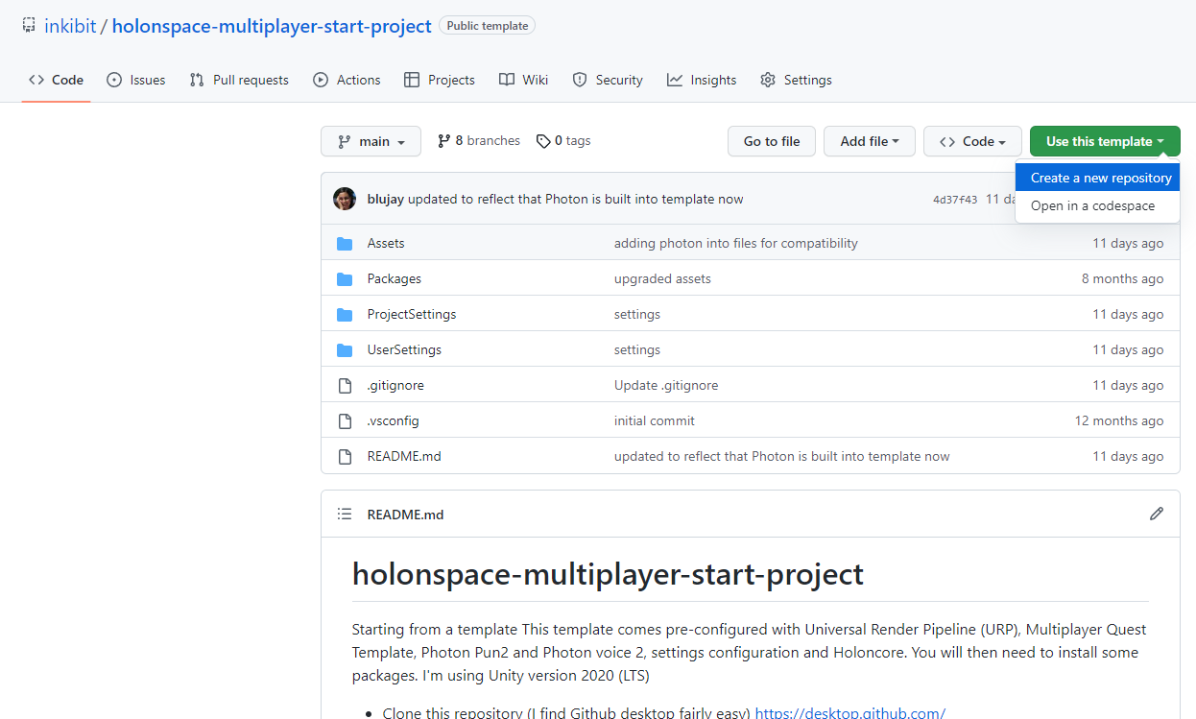Select the Code tab

point(56,80)
